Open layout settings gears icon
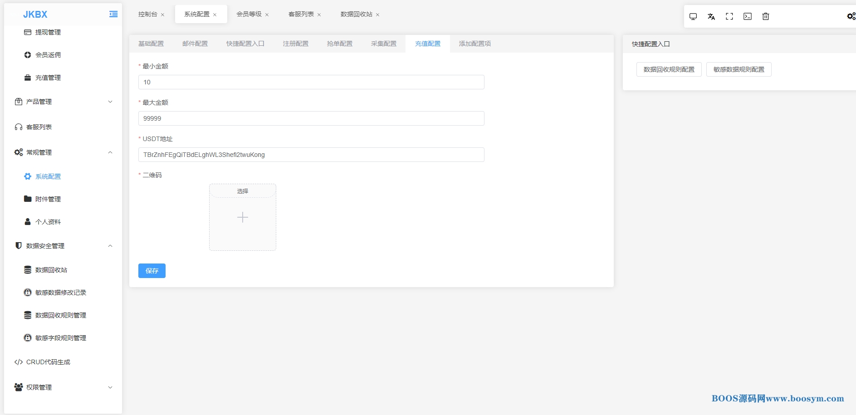 [851, 17]
